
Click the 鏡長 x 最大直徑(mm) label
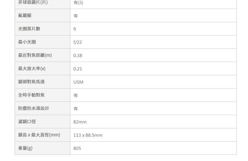[39, 135]
